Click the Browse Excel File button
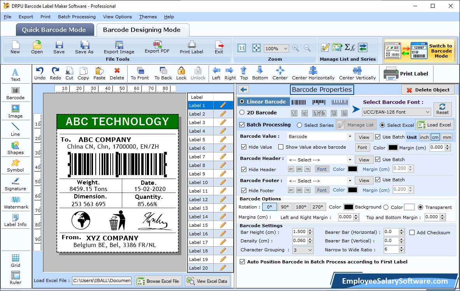This screenshot has height=291, width=460. pyautogui.click(x=158, y=281)
